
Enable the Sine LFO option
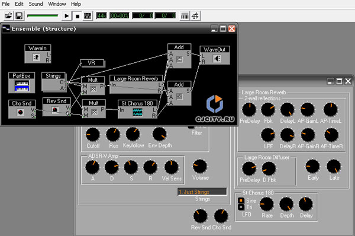(x=241, y=200)
